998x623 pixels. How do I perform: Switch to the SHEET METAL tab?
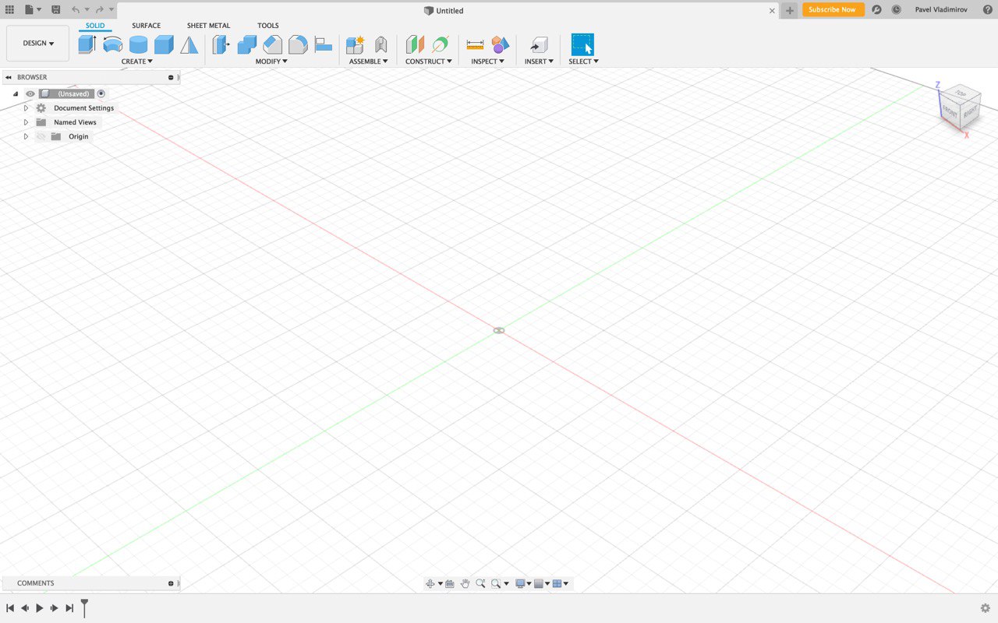pyautogui.click(x=208, y=26)
